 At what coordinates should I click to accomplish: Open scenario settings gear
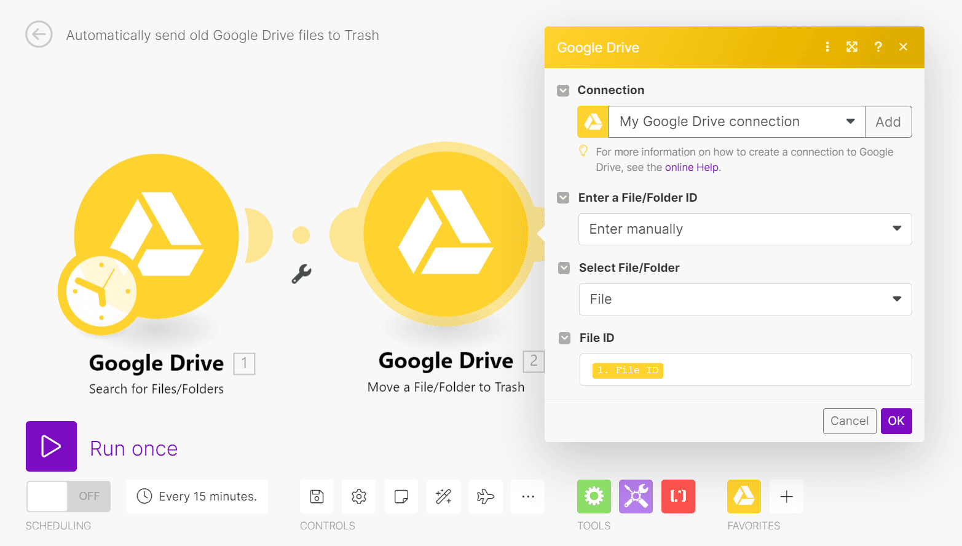(x=358, y=496)
